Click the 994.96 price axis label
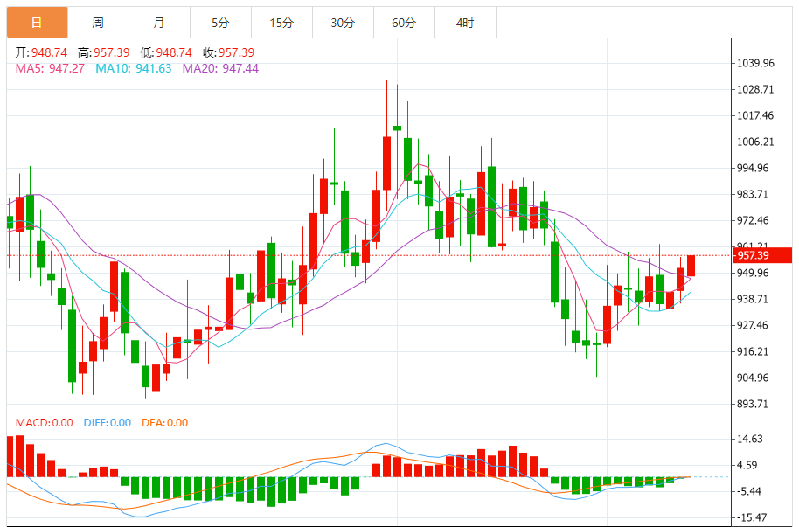 point(753,168)
